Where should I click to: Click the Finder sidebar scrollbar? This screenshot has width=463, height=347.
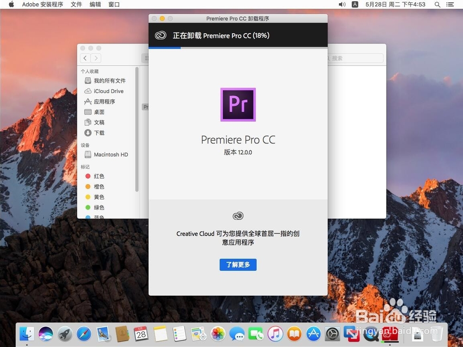(x=137, y=129)
